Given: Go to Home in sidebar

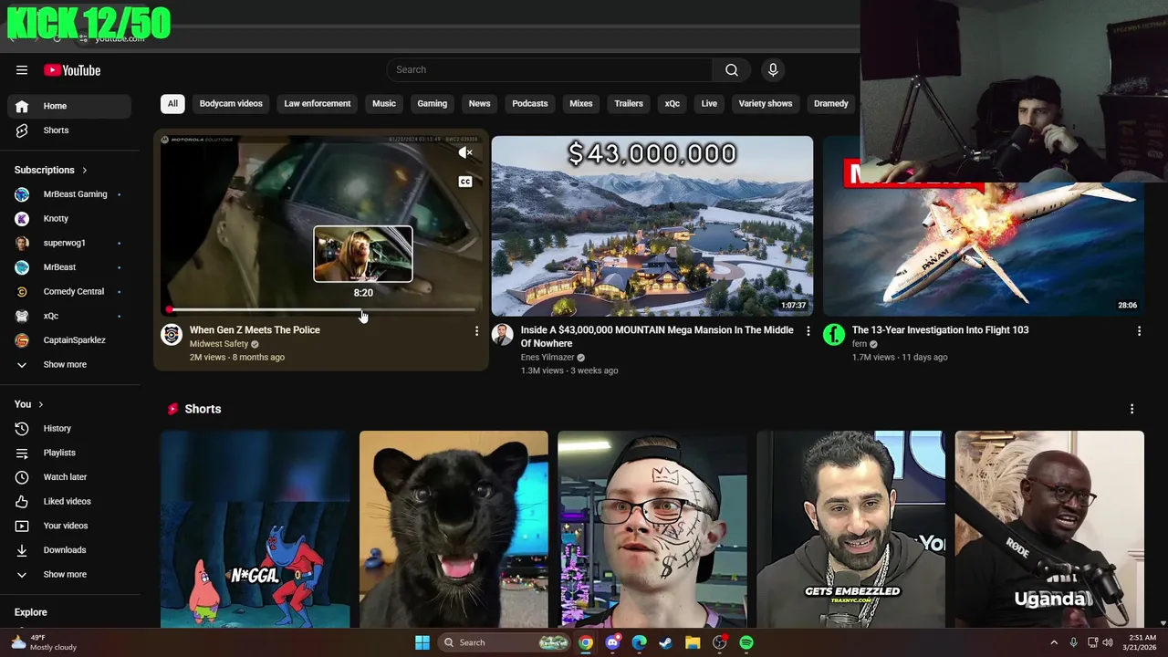Looking at the screenshot, I should click(x=69, y=106).
